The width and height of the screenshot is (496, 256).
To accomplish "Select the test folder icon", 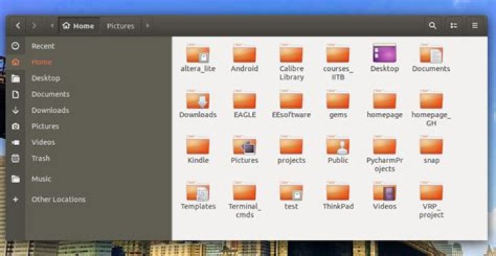I will click(291, 191).
